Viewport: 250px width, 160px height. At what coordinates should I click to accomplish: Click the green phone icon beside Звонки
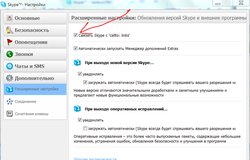point(10,54)
